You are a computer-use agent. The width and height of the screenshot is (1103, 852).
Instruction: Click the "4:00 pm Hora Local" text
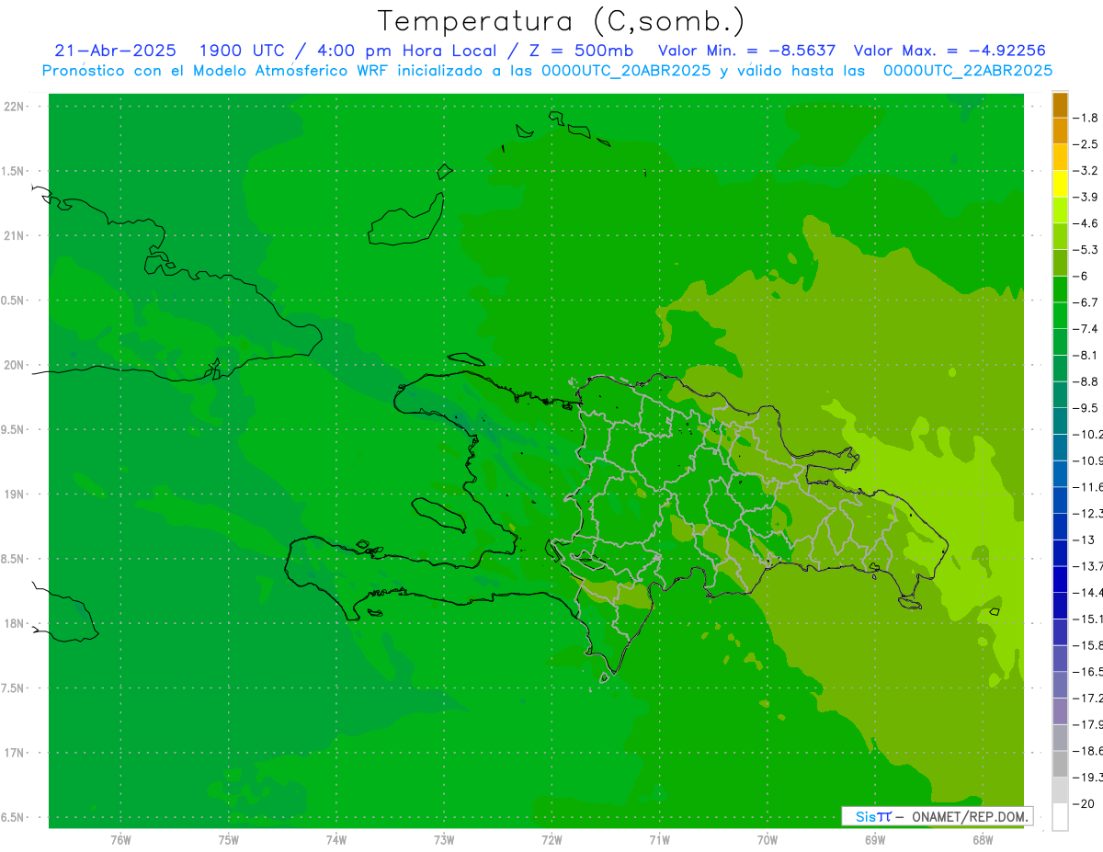click(405, 51)
